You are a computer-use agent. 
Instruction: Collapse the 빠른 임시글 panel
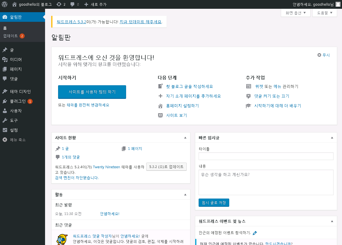click(x=332, y=138)
